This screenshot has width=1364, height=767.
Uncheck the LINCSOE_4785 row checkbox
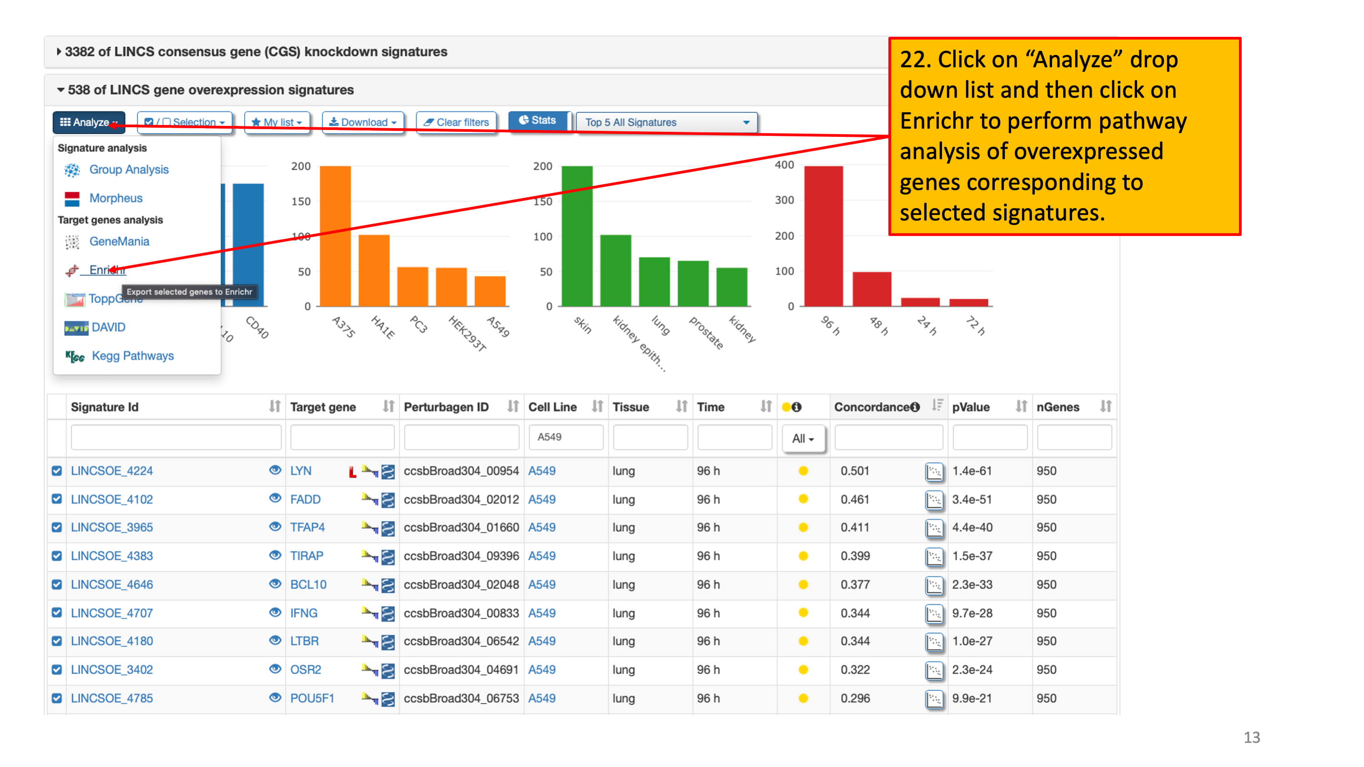pyautogui.click(x=57, y=698)
